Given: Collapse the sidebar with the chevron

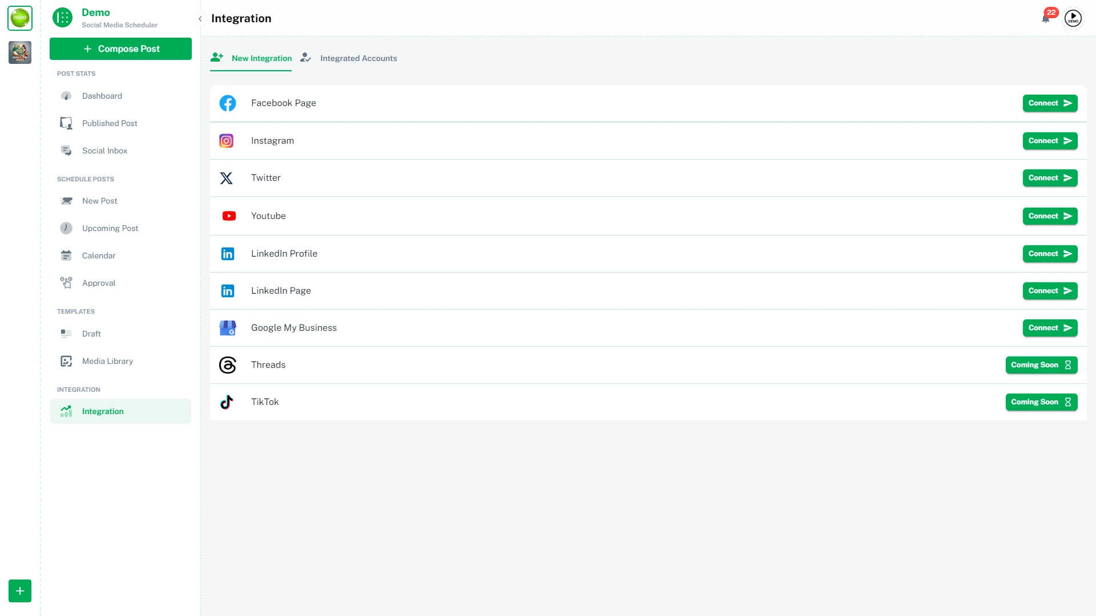Looking at the screenshot, I should pos(200,19).
